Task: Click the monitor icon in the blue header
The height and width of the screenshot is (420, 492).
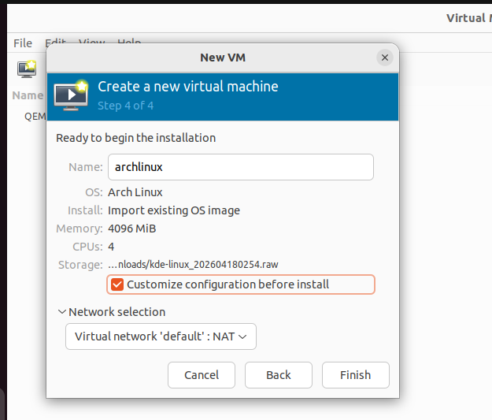Action: tap(71, 95)
